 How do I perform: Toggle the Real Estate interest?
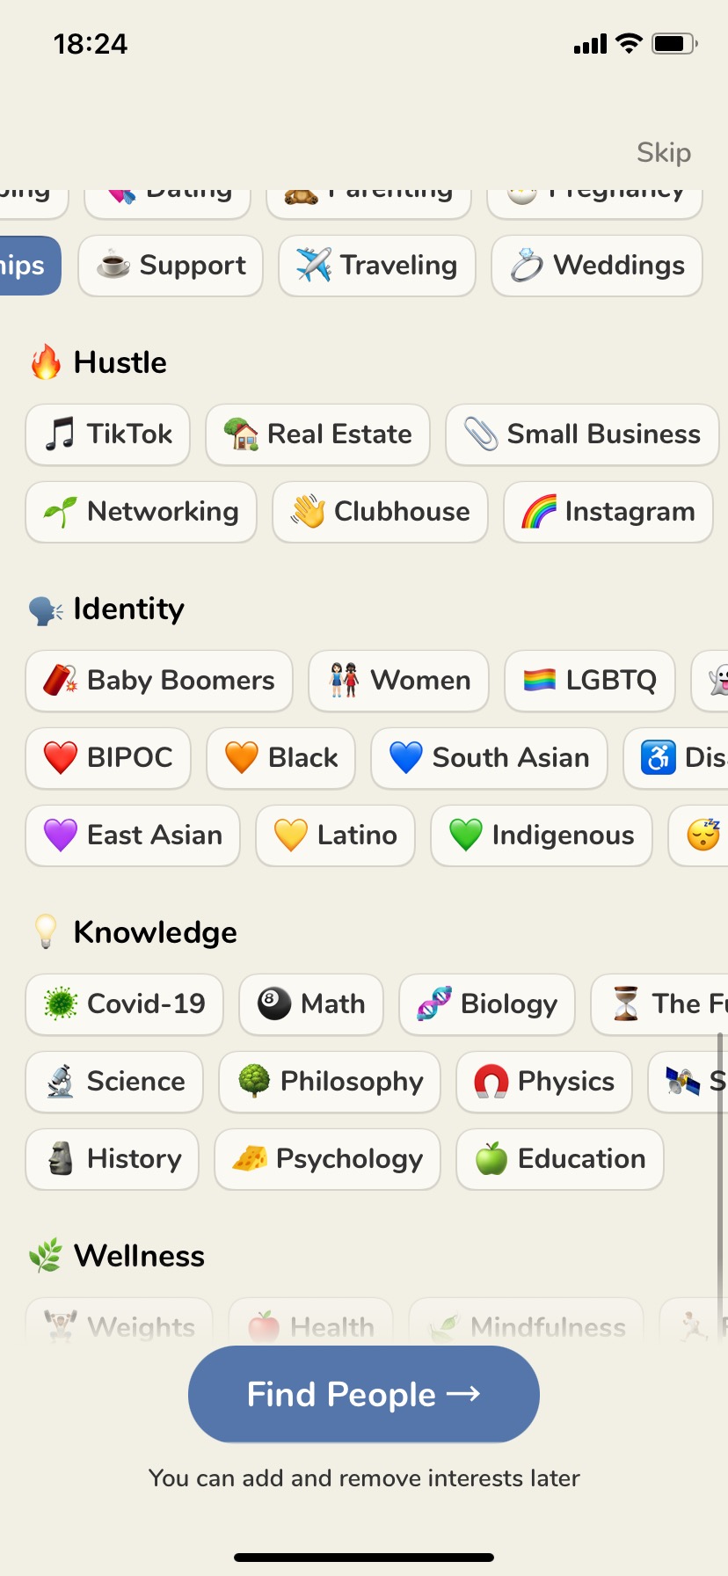(317, 434)
